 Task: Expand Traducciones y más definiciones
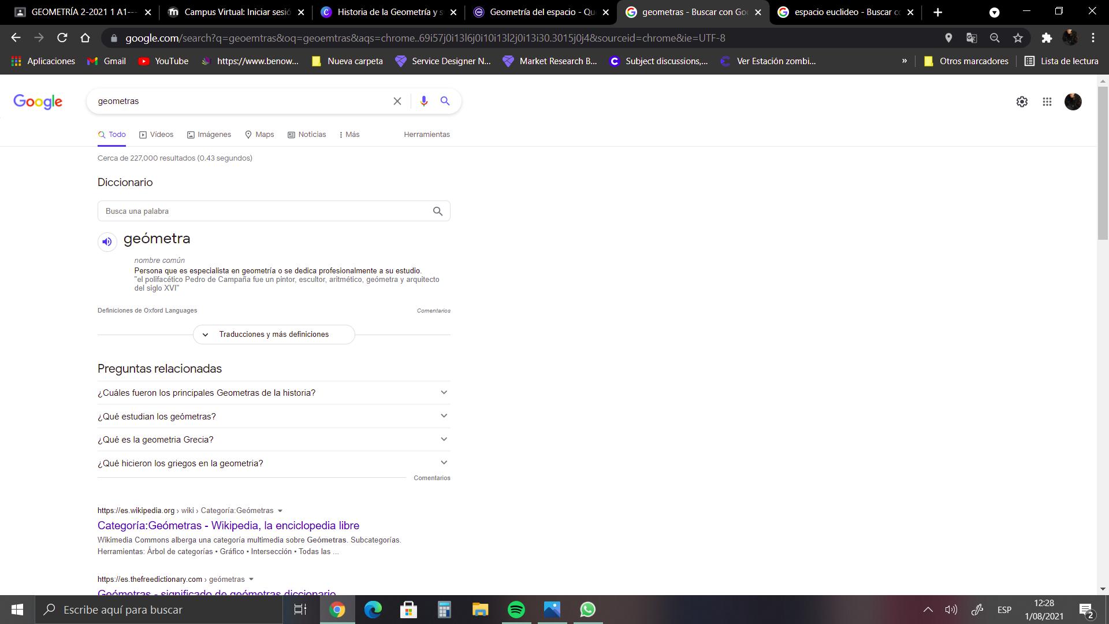coord(274,335)
